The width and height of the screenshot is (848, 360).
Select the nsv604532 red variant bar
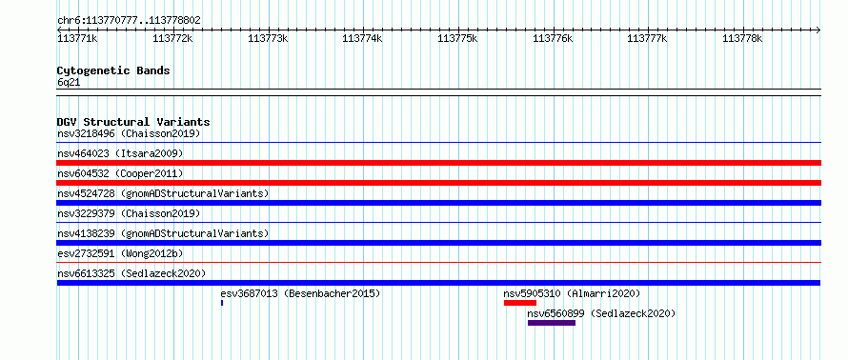(438, 183)
